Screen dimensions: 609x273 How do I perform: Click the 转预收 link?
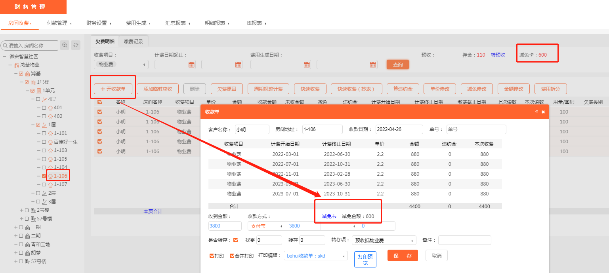(498, 55)
